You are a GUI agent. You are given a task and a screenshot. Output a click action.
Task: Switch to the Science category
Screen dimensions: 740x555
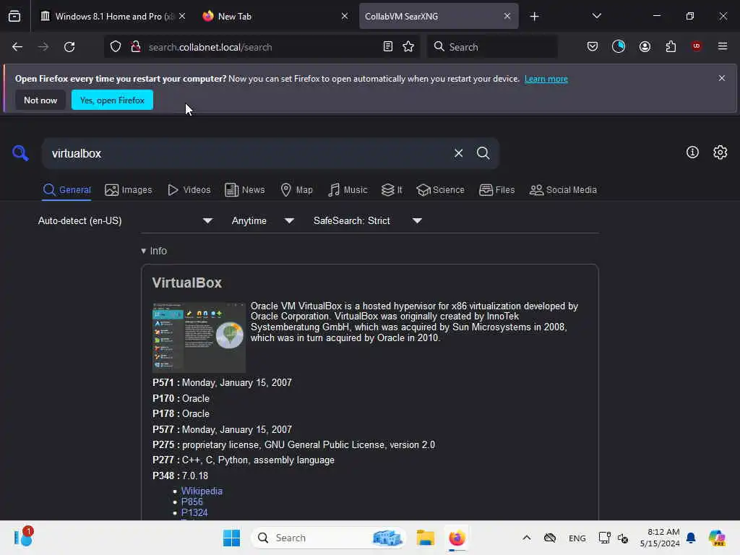[440, 190]
